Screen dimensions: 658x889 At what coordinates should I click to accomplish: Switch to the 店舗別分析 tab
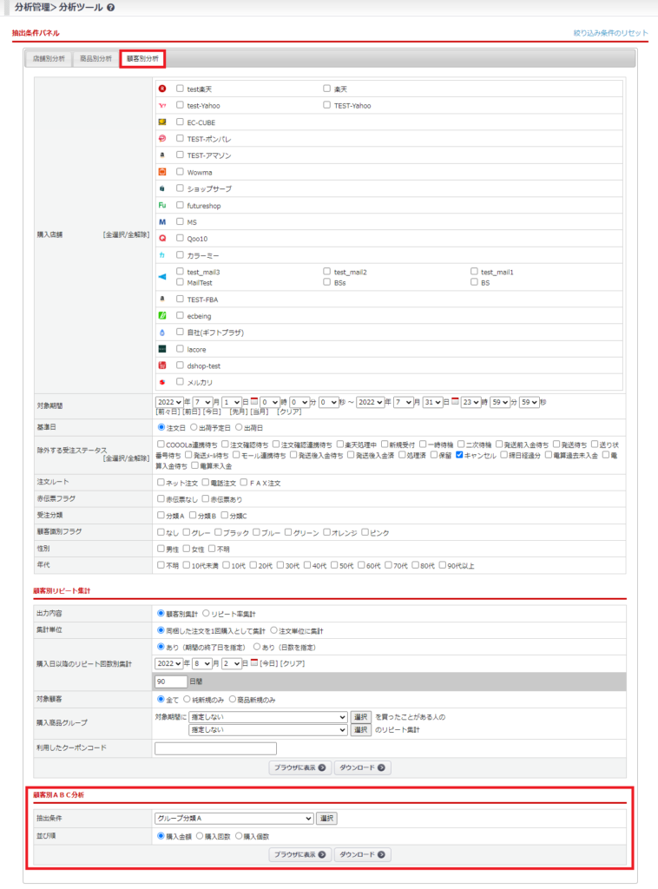click(49, 58)
